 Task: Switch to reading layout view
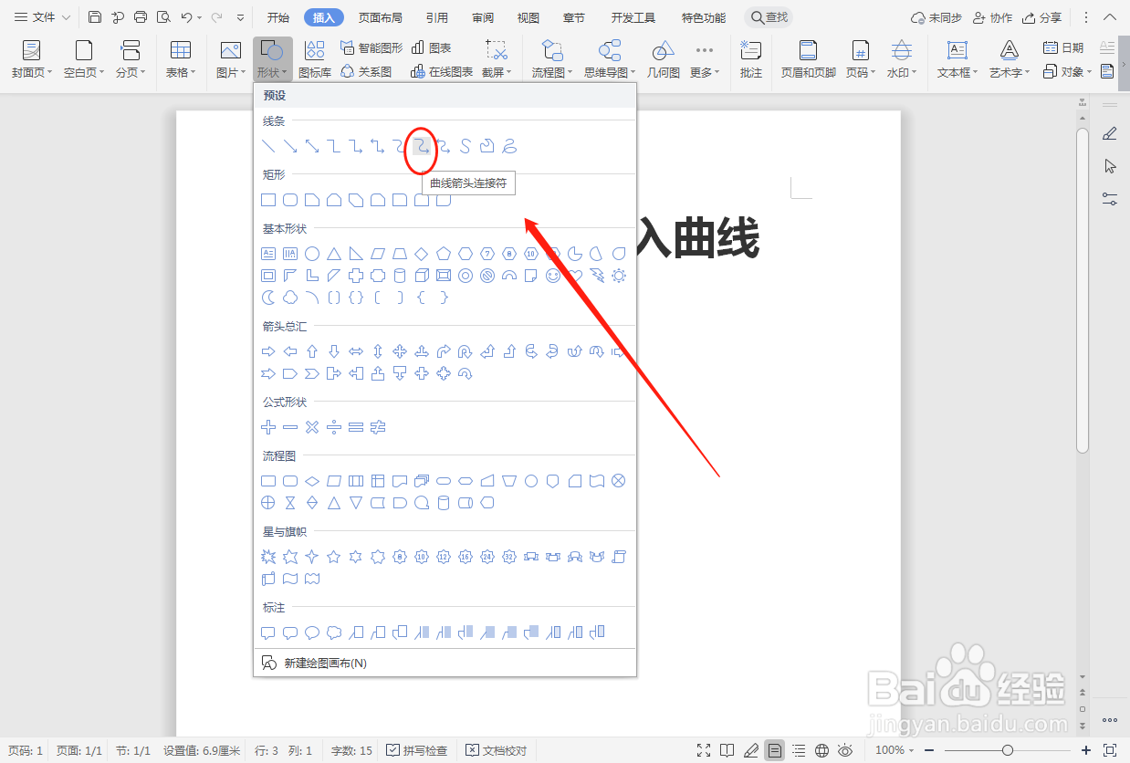[x=727, y=750]
